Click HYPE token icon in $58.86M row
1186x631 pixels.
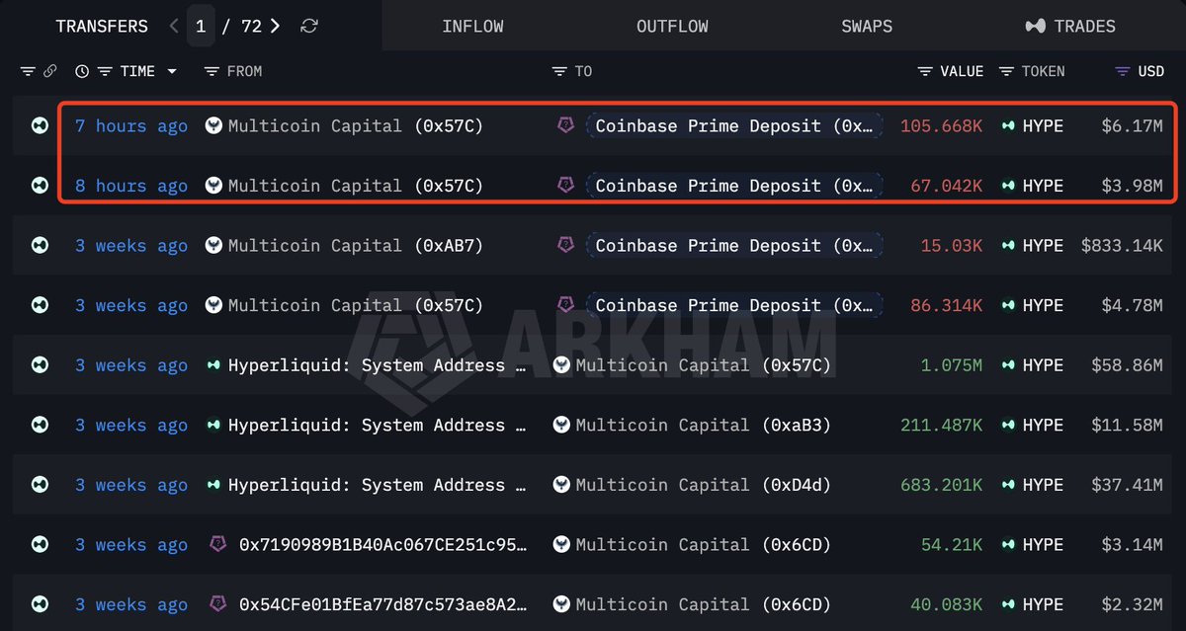(1008, 365)
